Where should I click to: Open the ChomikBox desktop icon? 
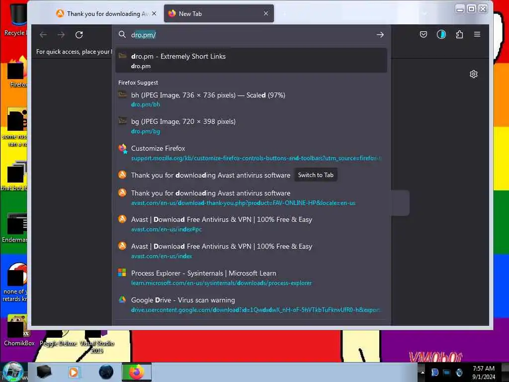[18, 330]
